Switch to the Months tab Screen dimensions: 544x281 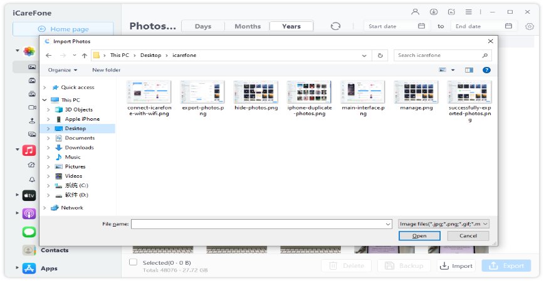248,26
